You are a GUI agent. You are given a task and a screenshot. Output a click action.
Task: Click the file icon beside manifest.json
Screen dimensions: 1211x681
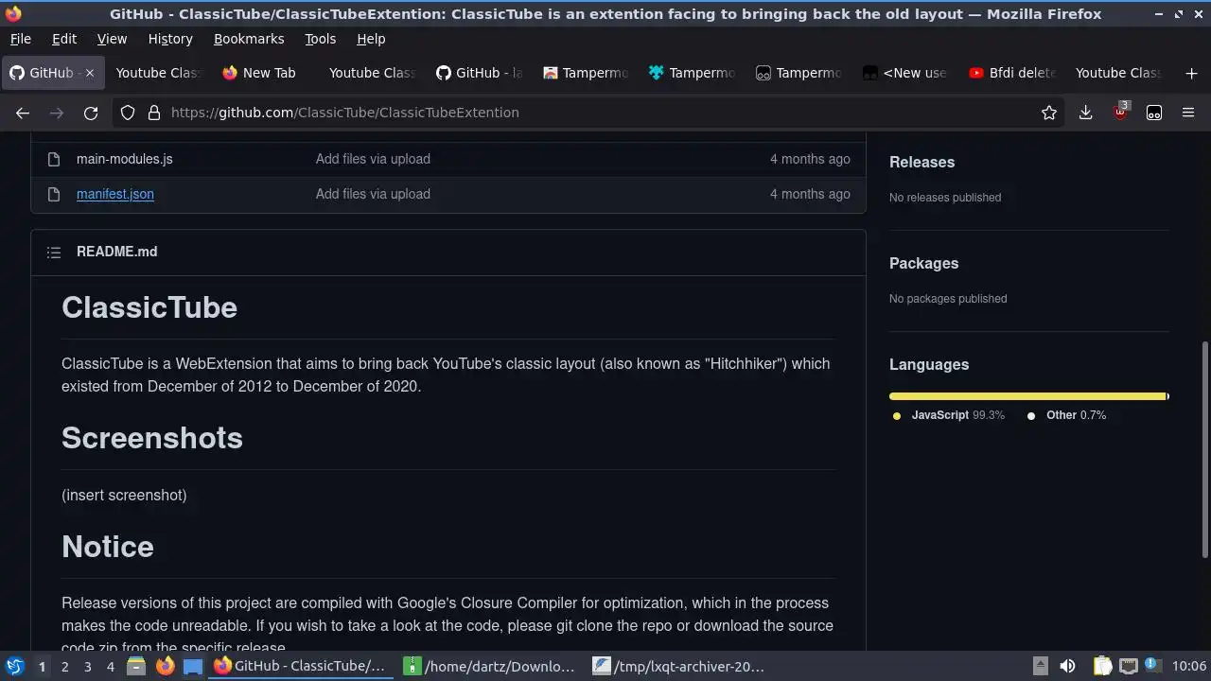54,194
